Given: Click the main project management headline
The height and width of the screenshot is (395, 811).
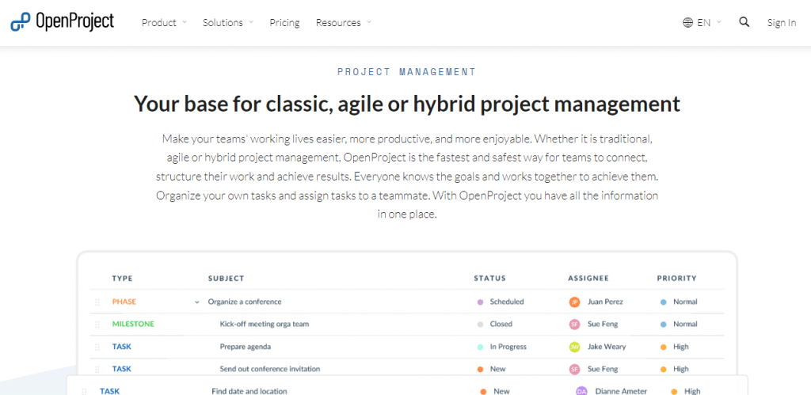Looking at the screenshot, I should (407, 104).
